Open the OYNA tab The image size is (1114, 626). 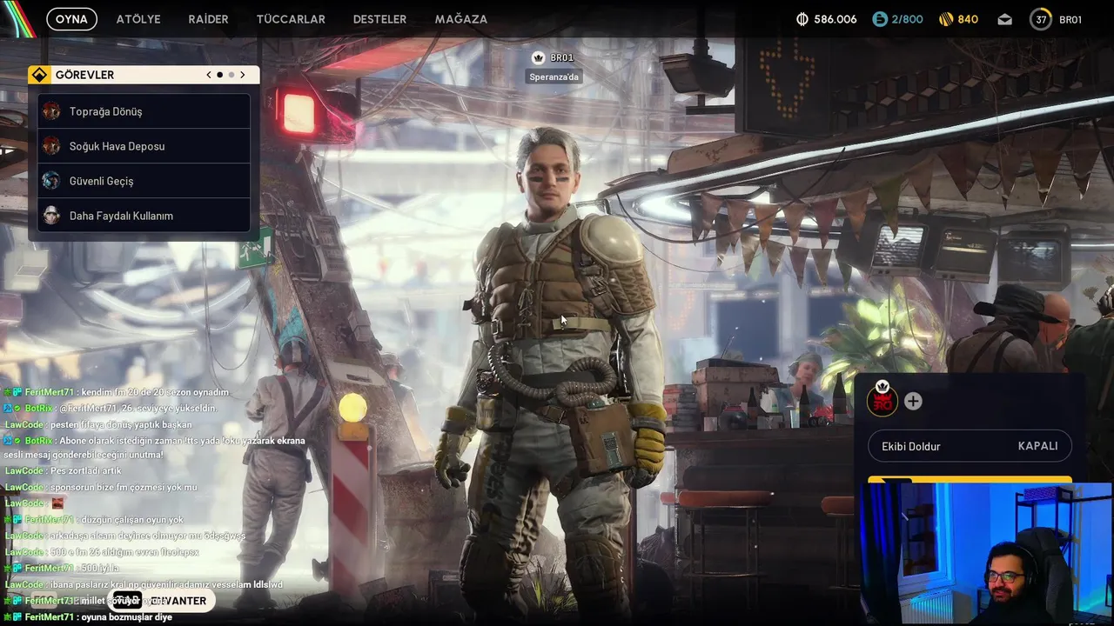click(x=71, y=19)
